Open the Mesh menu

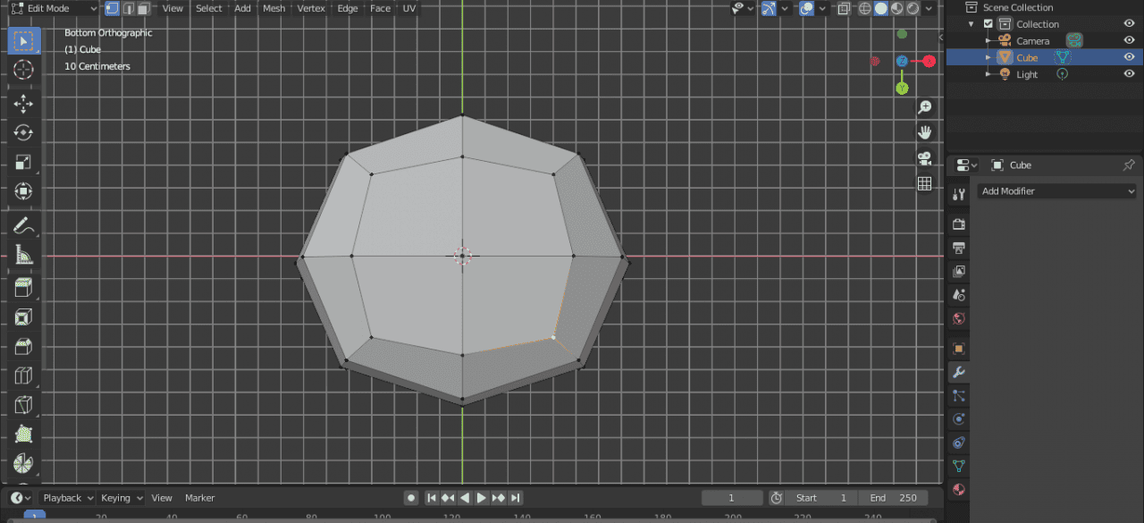273,8
